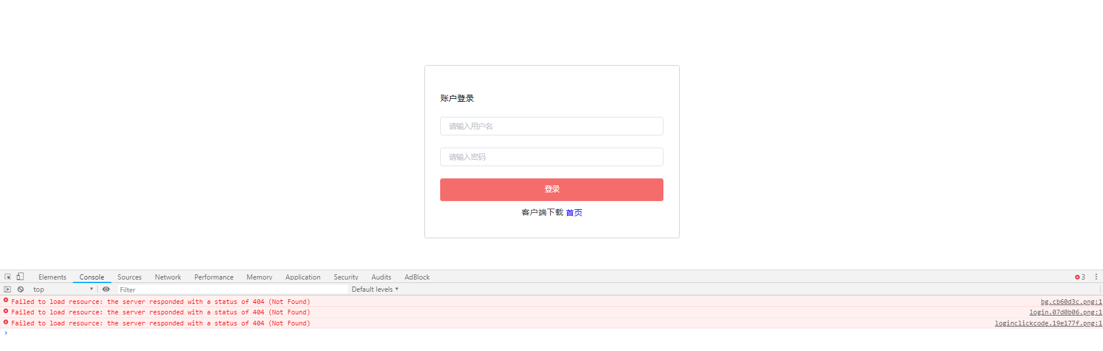Screen dimensions: 1103x351
Task: Open login.07d0b06.png:1 source link
Action: pyautogui.click(x=1065, y=312)
